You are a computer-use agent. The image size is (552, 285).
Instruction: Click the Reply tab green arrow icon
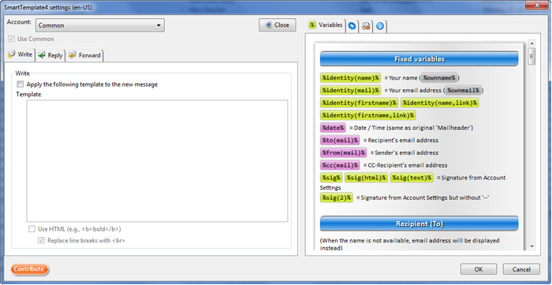(42, 55)
